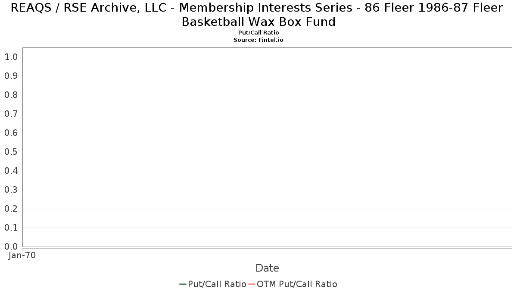Select the 0.2 y-axis tick label
The height and width of the screenshot is (291, 517).
coord(11,209)
